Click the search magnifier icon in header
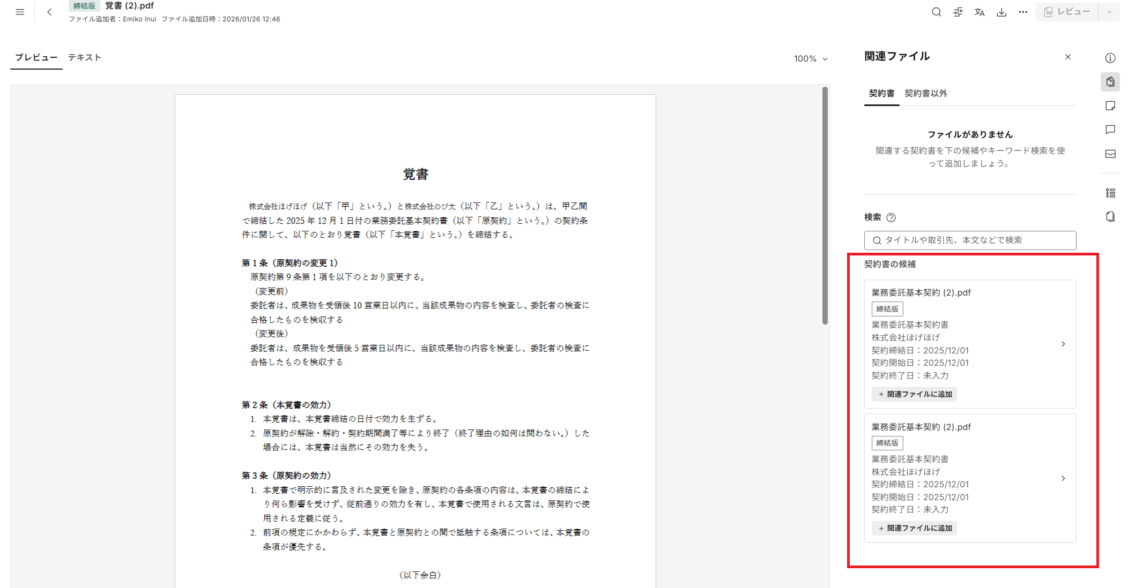1128x588 pixels. tap(936, 12)
